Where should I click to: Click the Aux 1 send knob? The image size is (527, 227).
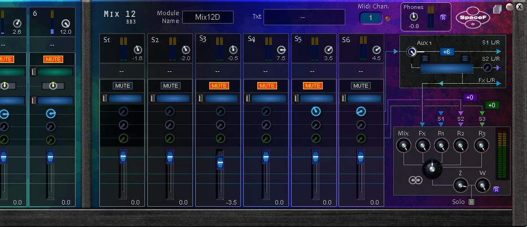411,52
